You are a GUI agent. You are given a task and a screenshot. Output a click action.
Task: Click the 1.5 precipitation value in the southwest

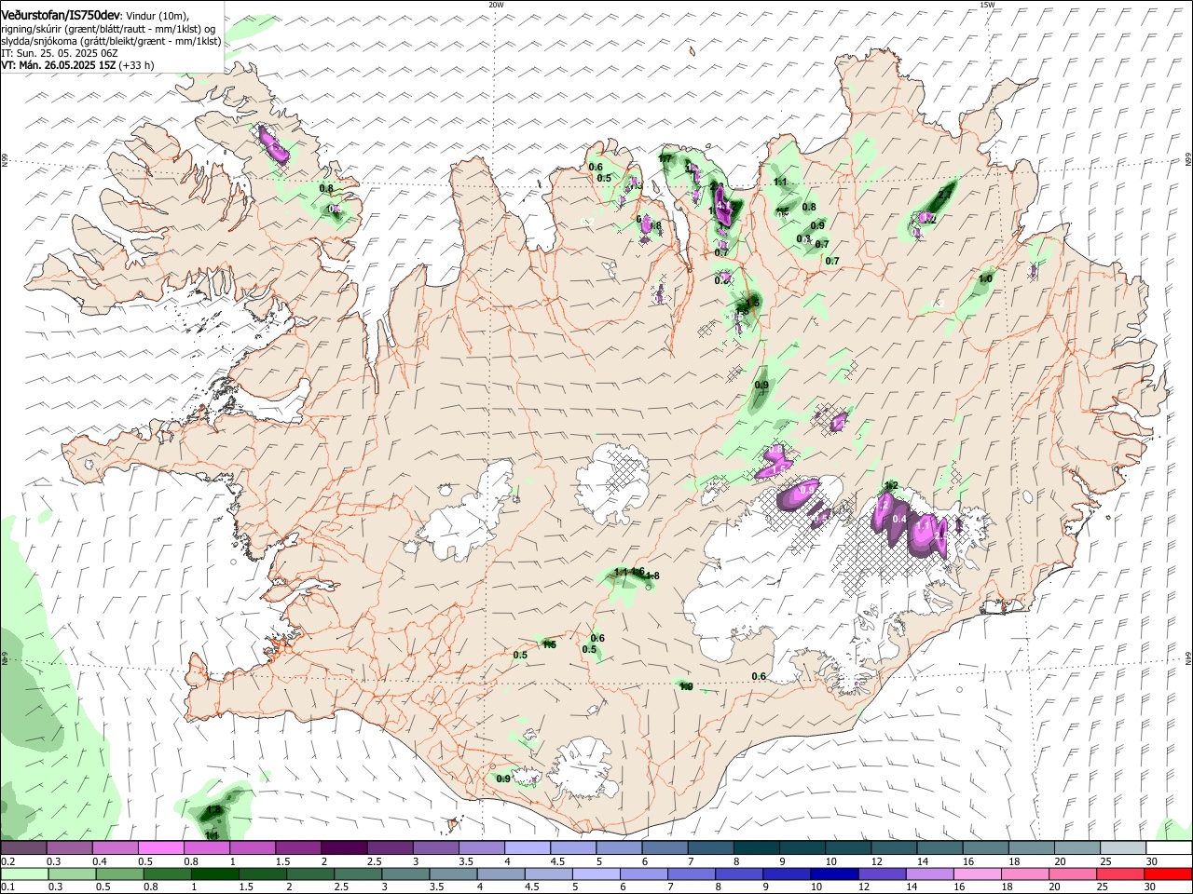click(x=549, y=644)
